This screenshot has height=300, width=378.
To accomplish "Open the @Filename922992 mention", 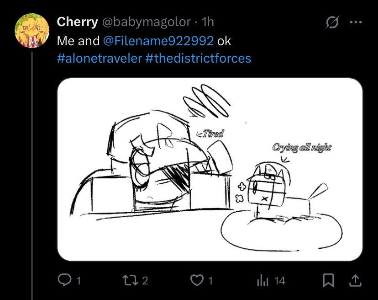I will pyautogui.click(x=158, y=41).
